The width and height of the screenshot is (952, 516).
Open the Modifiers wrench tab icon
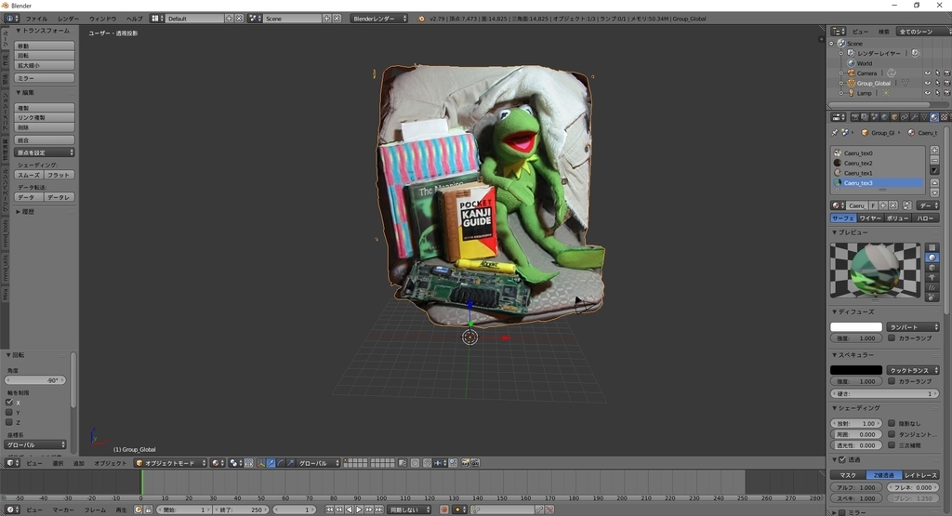tap(915, 116)
